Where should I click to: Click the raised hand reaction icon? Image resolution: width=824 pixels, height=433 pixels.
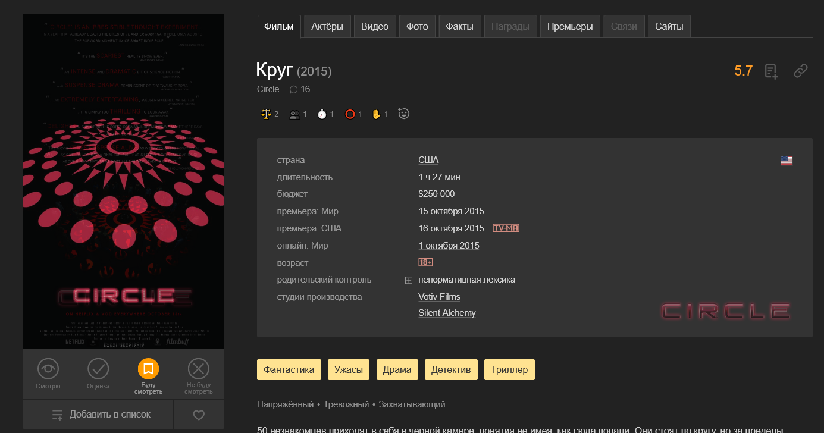[376, 114]
